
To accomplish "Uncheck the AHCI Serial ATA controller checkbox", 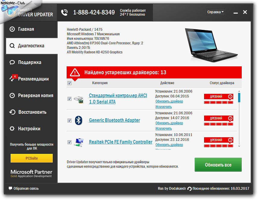I will 69,99.
